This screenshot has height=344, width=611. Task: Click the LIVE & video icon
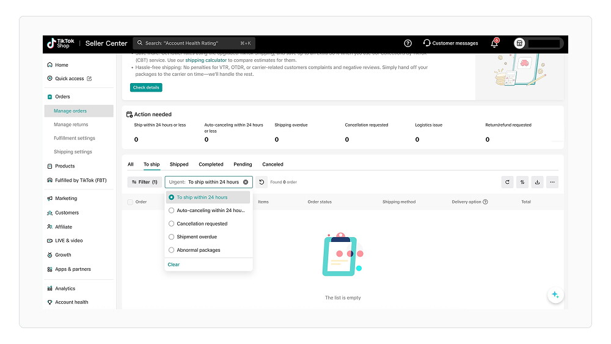click(x=49, y=241)
